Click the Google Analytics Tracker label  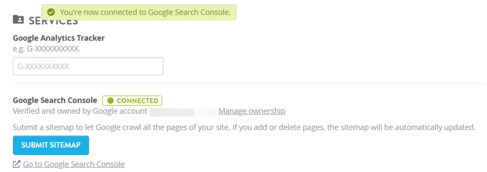click(59, 38)
